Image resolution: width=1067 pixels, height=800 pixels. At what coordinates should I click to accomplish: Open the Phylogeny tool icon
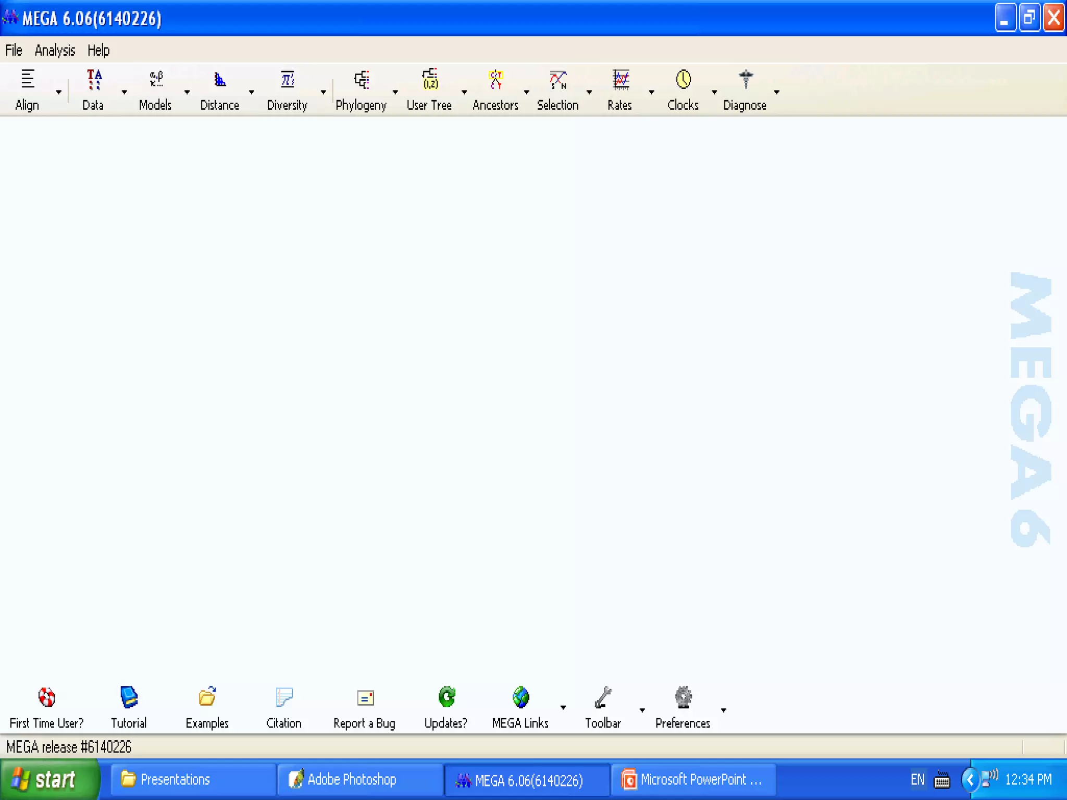[x=362, y=80]
